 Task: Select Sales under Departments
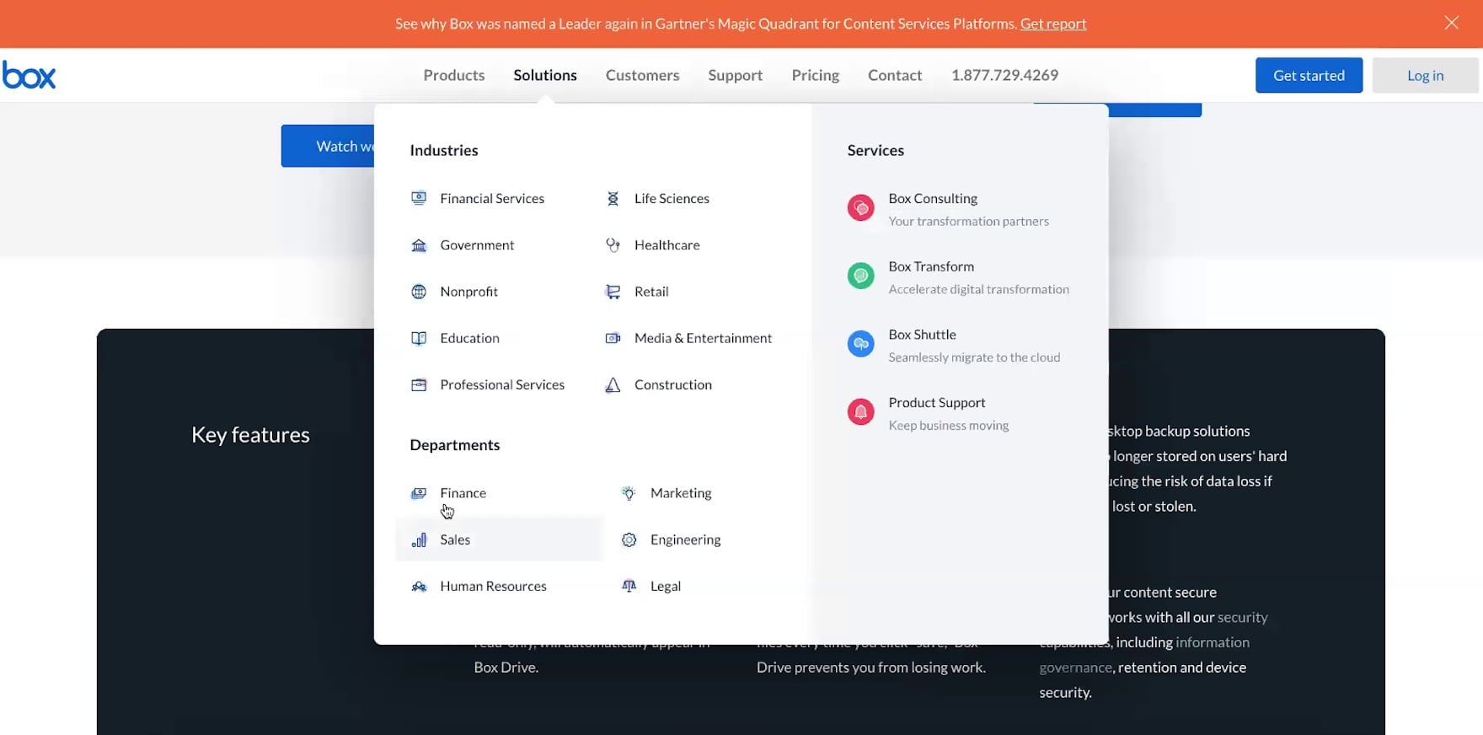(455, 540)
